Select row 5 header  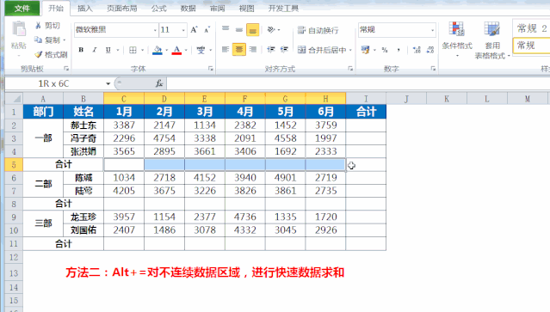coord(14,164)
